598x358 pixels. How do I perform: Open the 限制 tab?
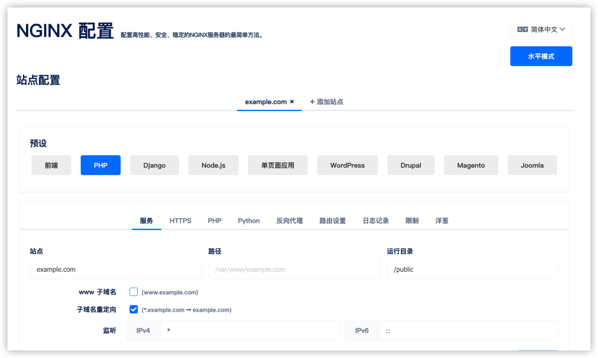[x=412, y=220]
